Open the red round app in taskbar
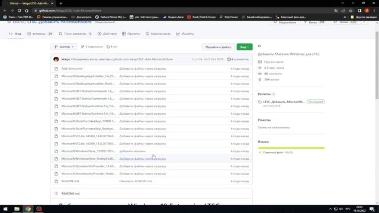Image resolution: width=379 pixels, height=213 pixels. [39, 209]
